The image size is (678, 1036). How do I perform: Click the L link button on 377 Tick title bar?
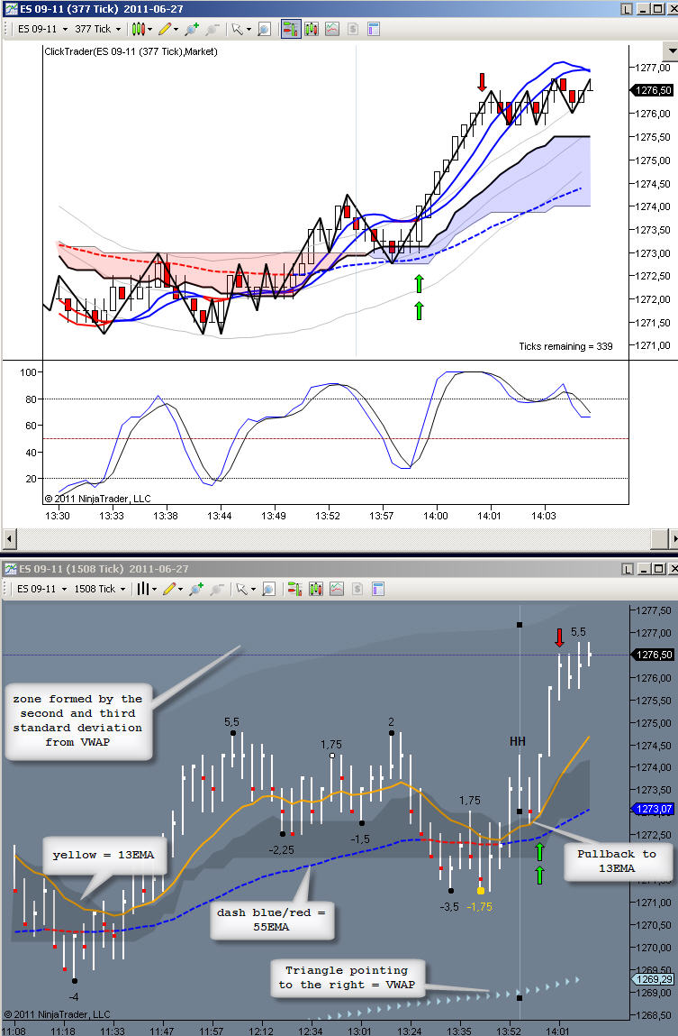pos(627,9)
